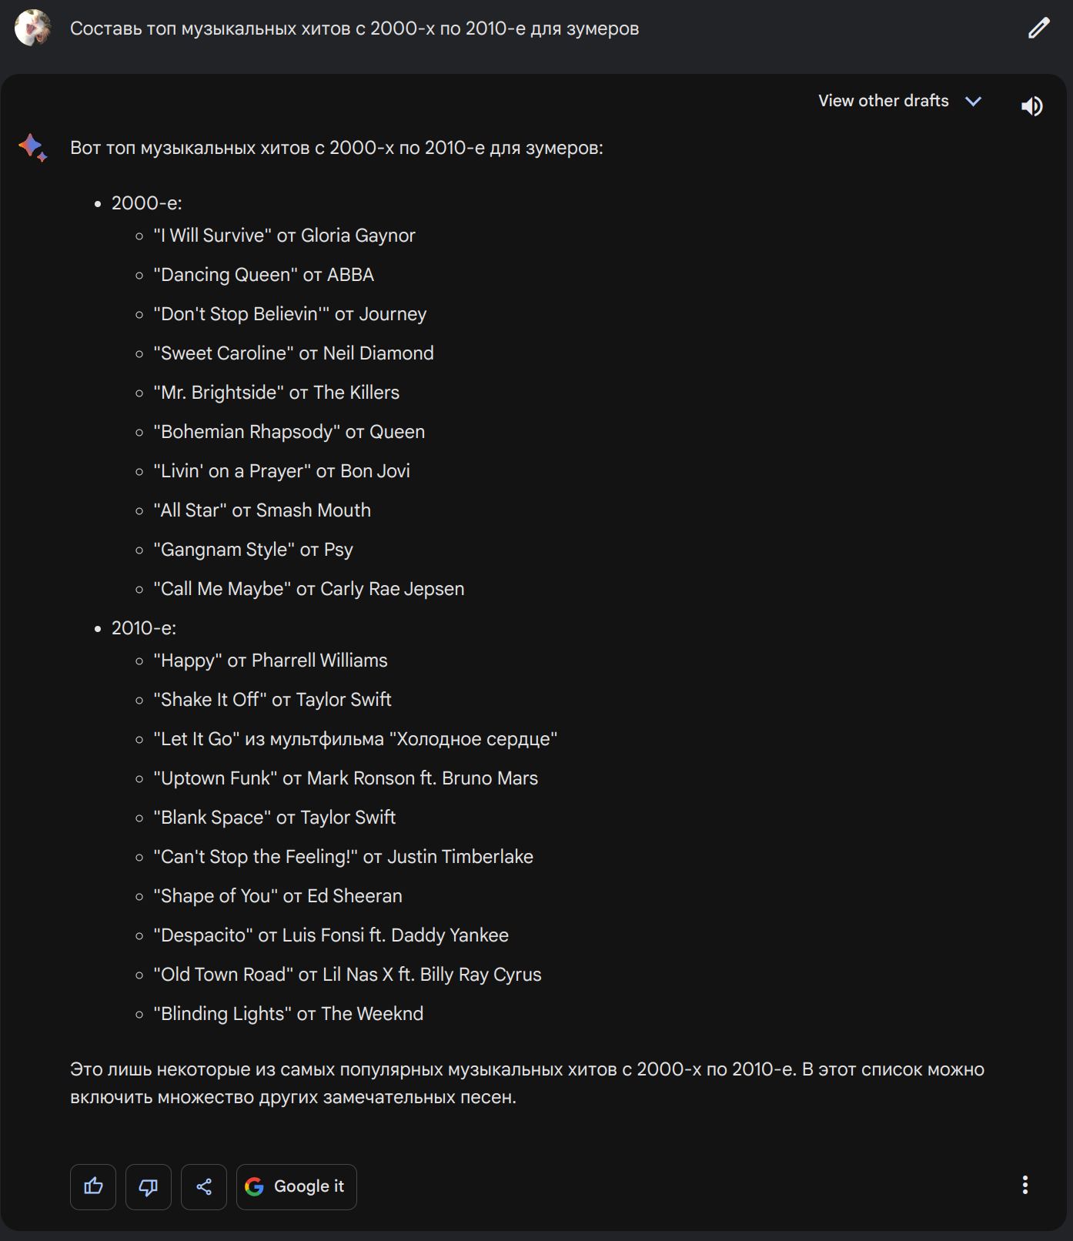
Task: Click the "Gangnam Style" от Psy line
Action: (x=253, y=550)
